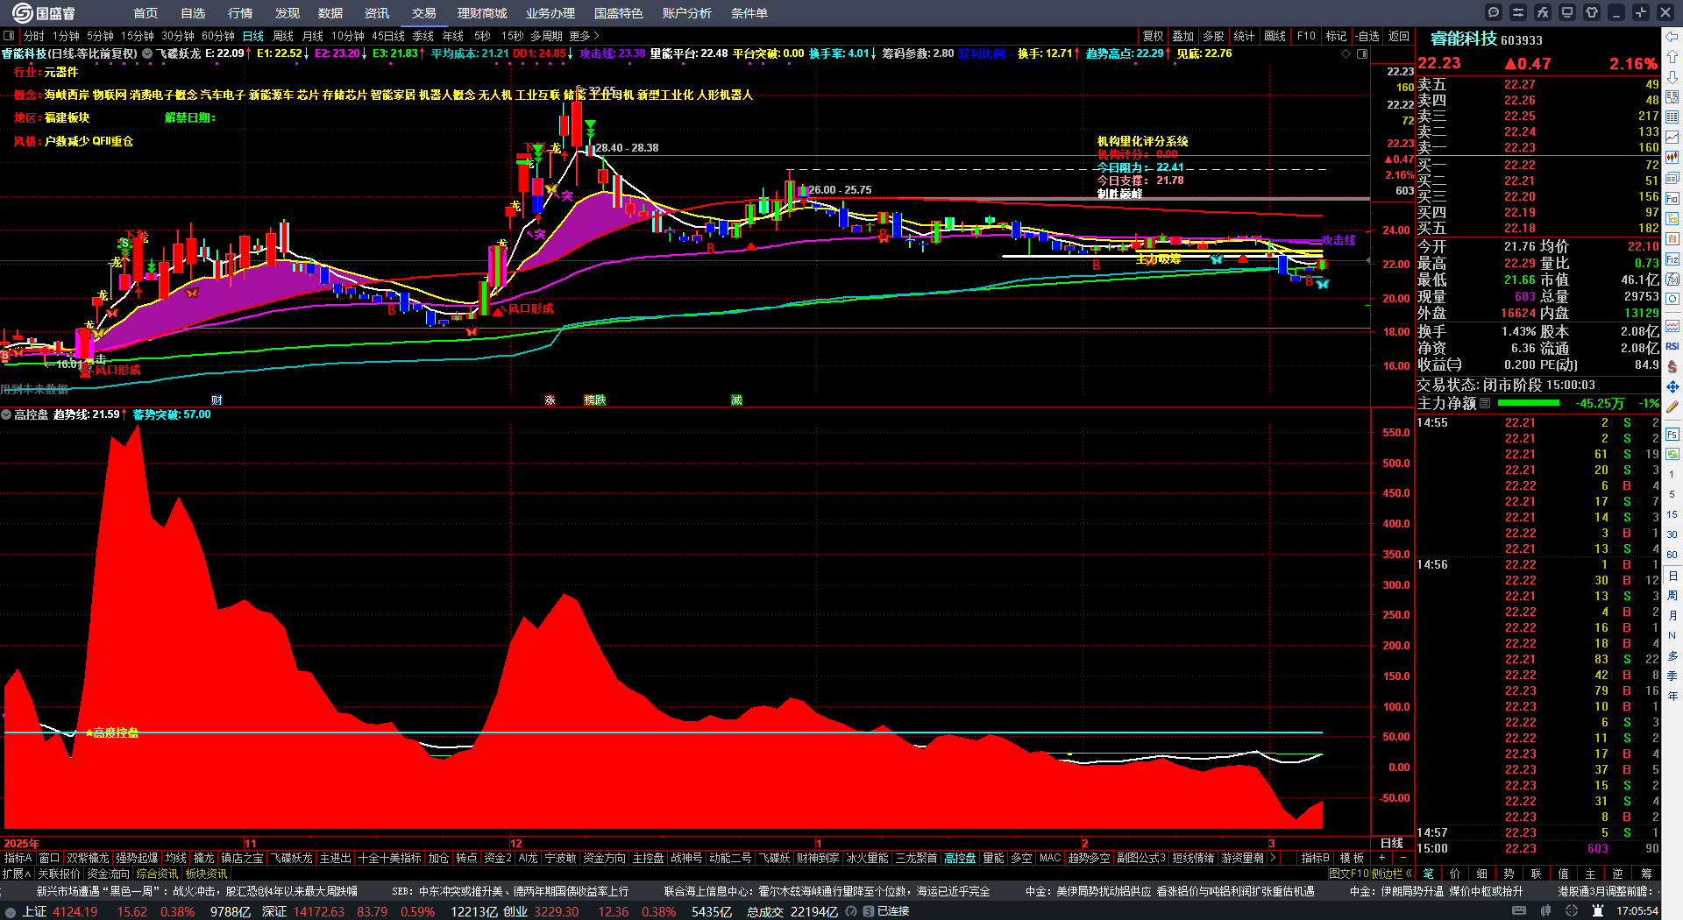Toggle the 复权 price adjustment option
The height and width of the screenshot is (920, 1683).
click(1153, 36)
